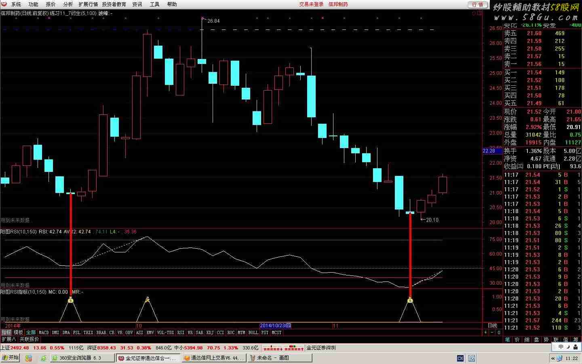Image resolution: width=582 pixels, height=364 pixels.
Task: Click the yellow star signal marker in the MC panel
Action: (148, 300)
